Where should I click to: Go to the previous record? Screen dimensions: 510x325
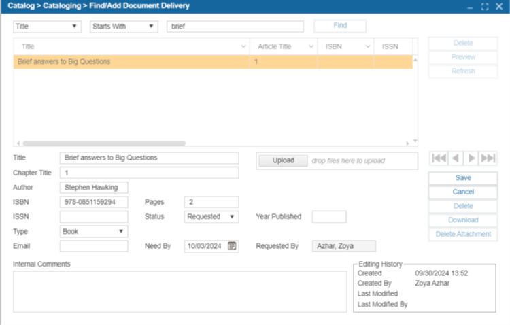(x=456, y=158)
